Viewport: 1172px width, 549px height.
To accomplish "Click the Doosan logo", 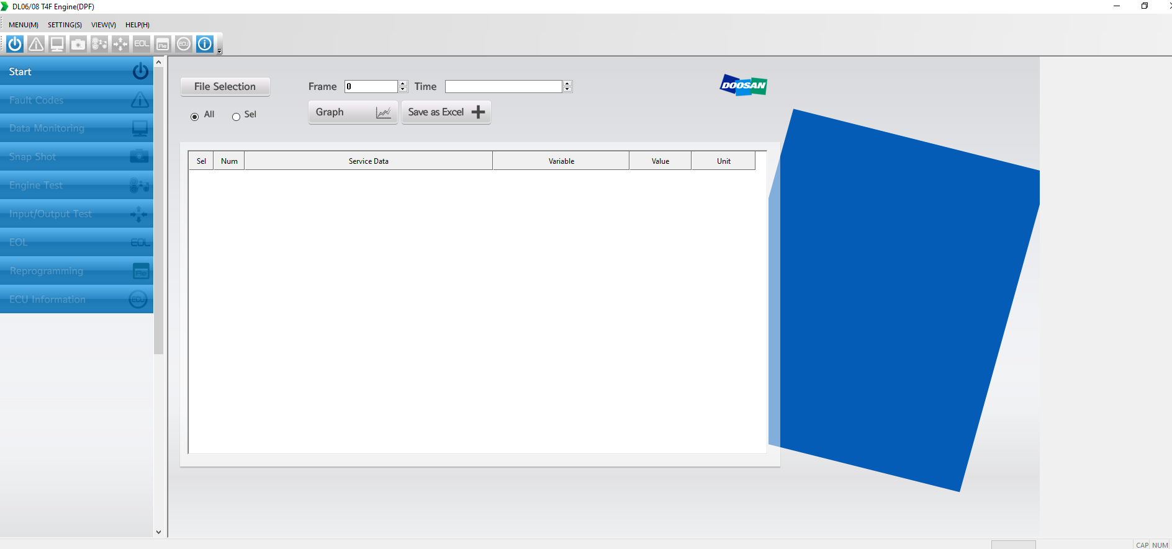I will 744,86.
